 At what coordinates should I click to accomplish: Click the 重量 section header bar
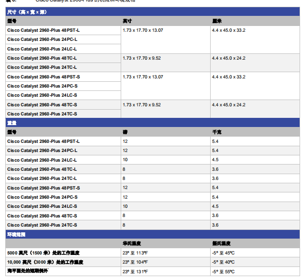pyautogui.click(x=13, y=123)
